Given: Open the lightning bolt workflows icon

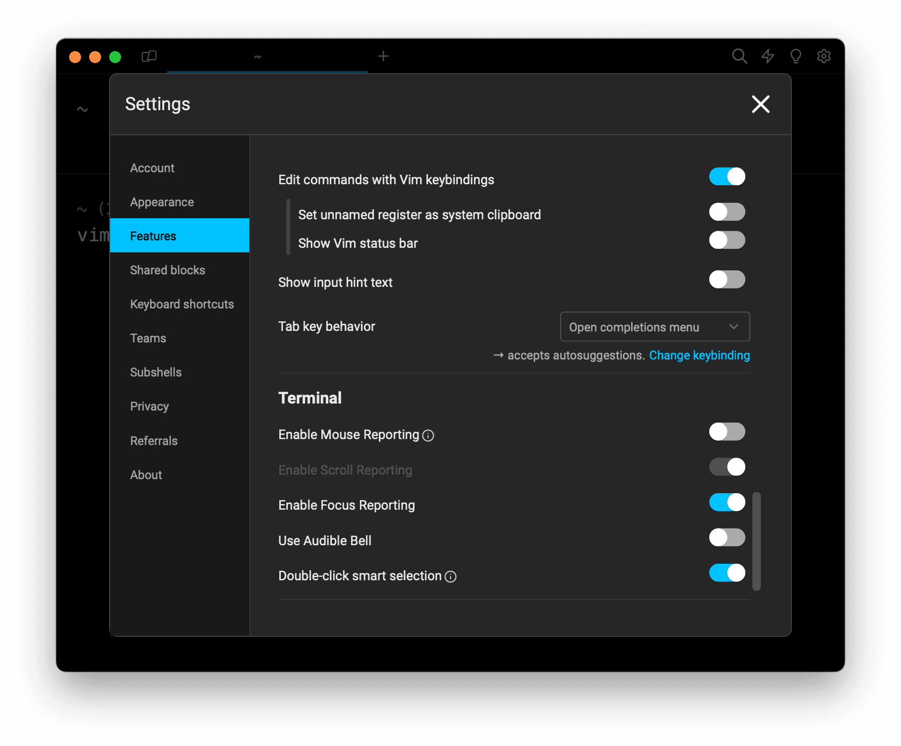Looking at the screenshot, I should point(768,56).
